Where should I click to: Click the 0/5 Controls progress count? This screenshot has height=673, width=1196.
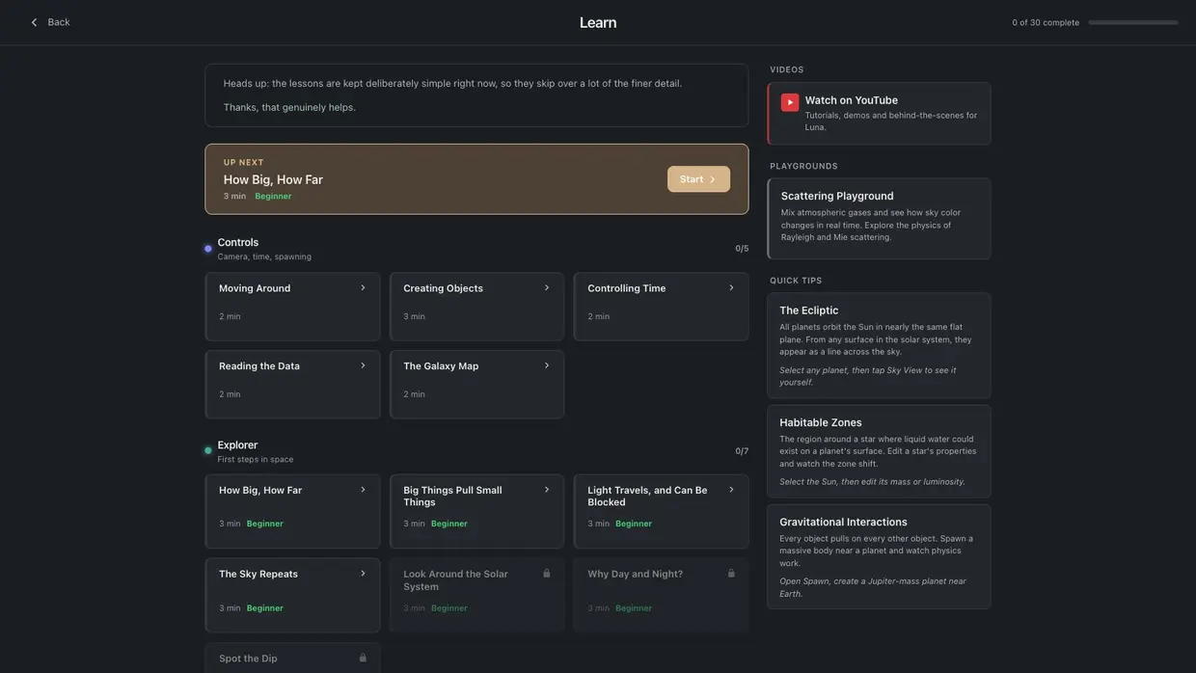pyautogui.click(x=742, y=249)
